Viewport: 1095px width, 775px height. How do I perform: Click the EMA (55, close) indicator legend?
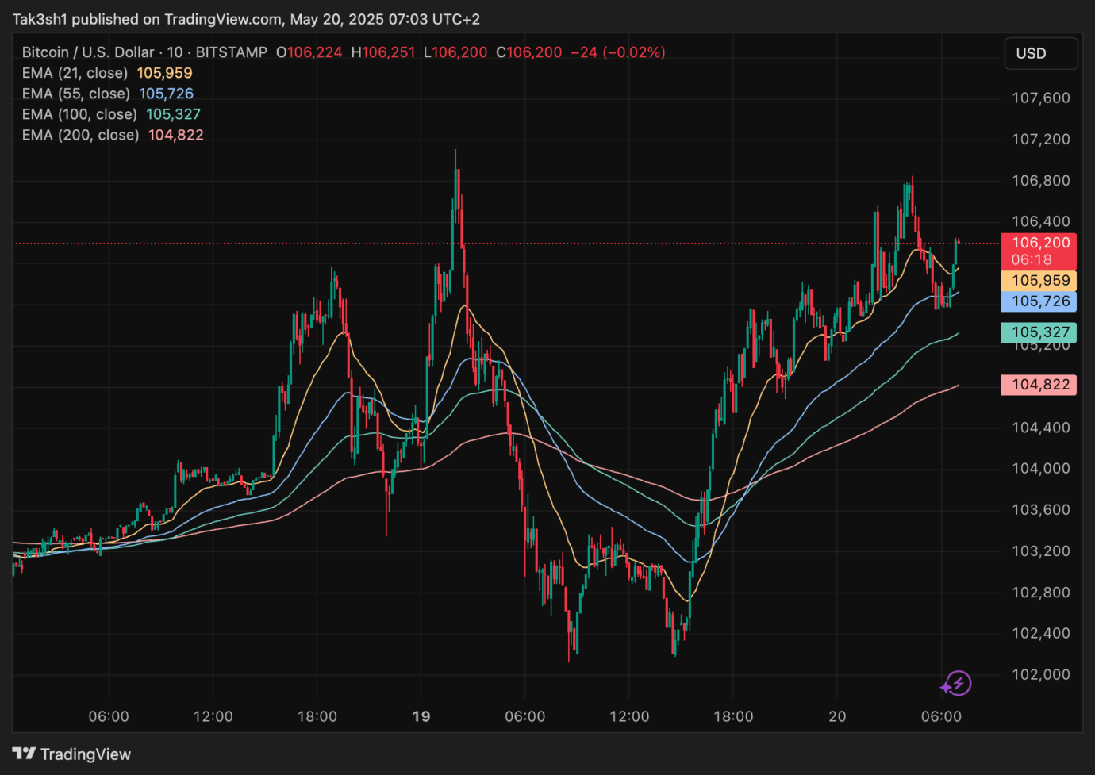click(75, 94)
